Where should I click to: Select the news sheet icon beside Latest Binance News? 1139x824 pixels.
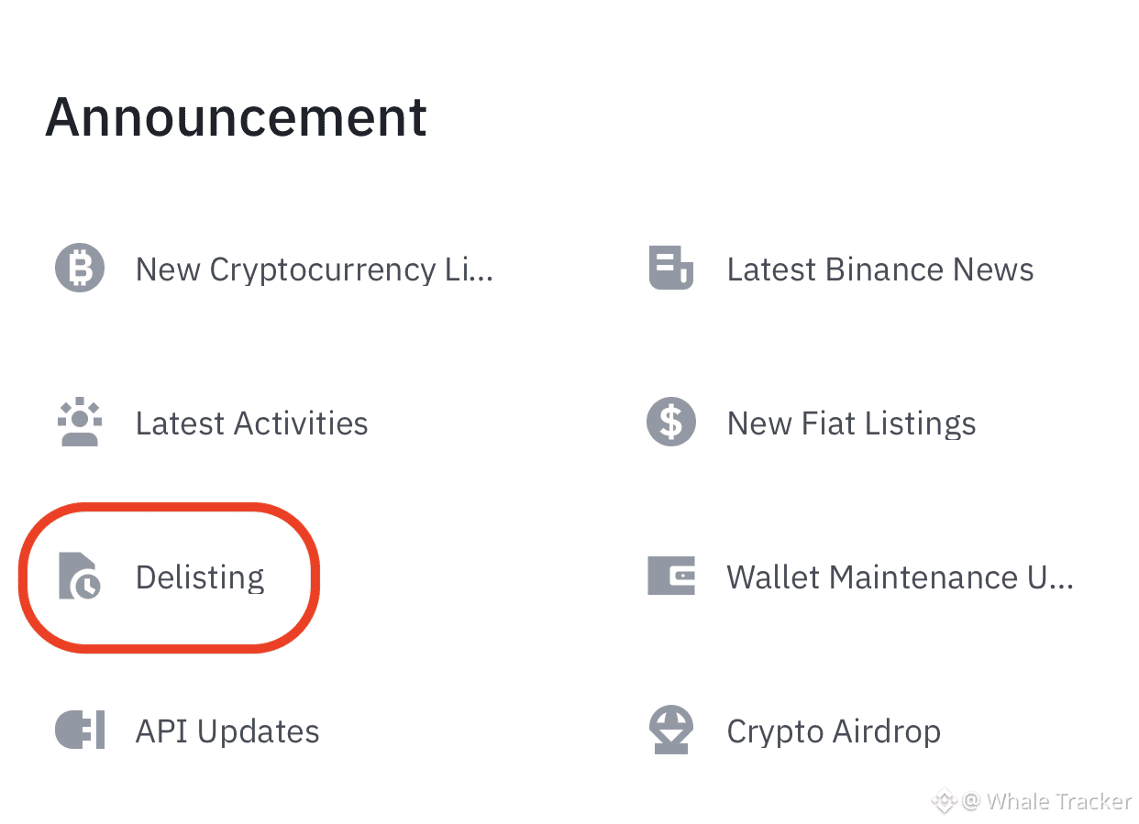pyautogui.click(x=671, y=268)
